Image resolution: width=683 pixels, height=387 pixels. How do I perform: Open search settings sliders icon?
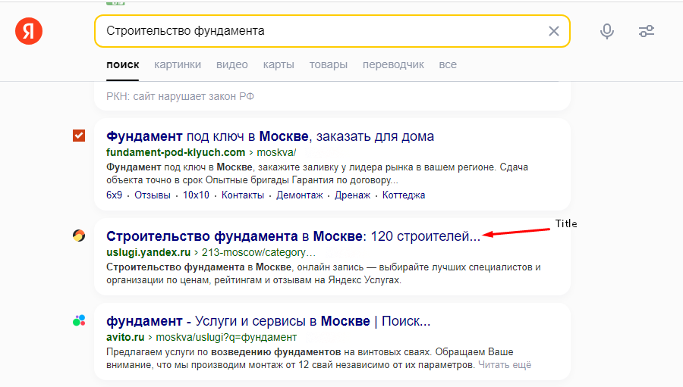(x=647, y=31)
